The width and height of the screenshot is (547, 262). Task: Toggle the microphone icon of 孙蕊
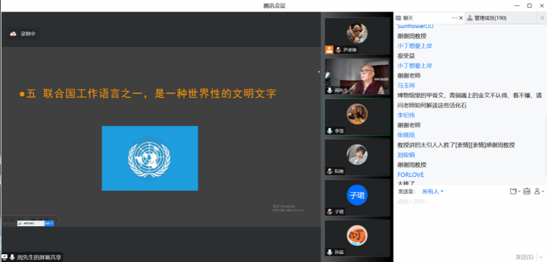[330, 252]
